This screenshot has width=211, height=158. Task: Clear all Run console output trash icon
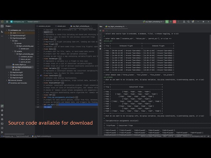click(100, 49)
